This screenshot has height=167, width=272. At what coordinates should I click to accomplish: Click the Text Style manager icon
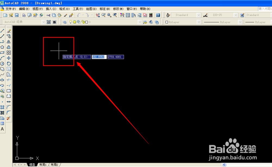click(168, 15)
